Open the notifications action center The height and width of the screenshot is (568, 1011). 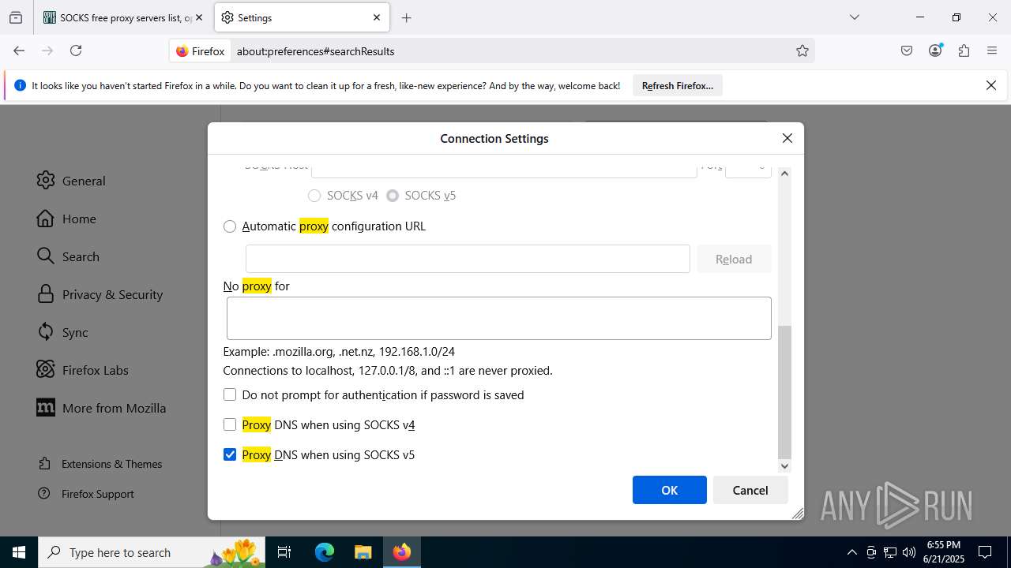pos(985,552)
